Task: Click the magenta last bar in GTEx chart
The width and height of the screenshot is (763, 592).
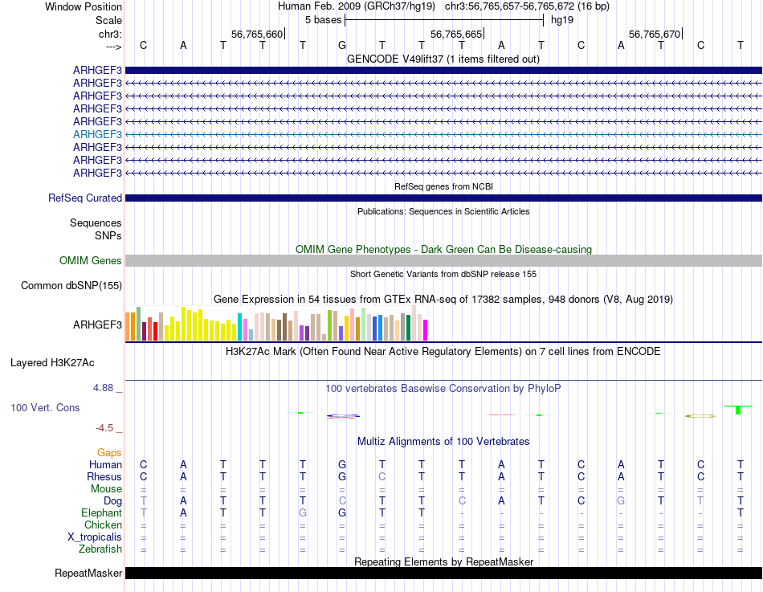Action: click(426, 330)
